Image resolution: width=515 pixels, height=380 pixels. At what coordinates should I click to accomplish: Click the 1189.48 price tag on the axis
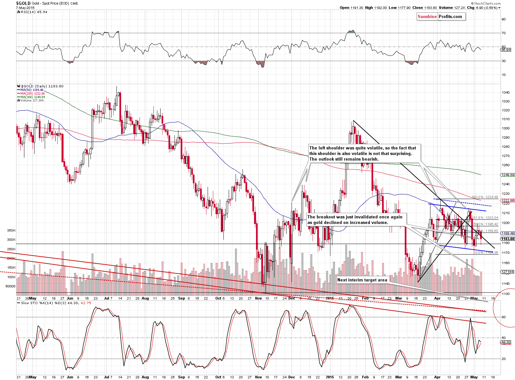pos(507,234)
